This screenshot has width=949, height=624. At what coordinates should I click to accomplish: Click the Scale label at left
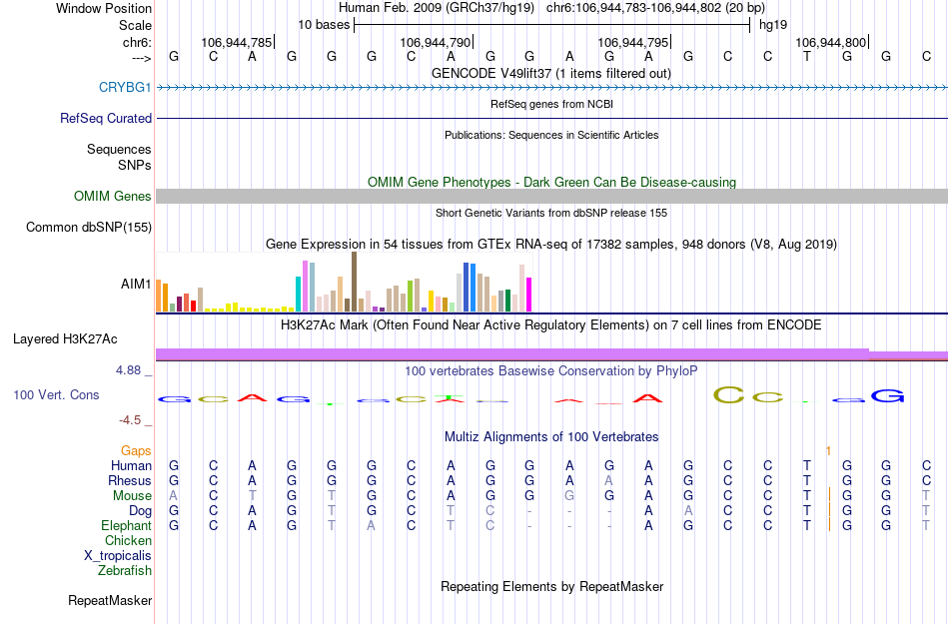click(135, 25)
